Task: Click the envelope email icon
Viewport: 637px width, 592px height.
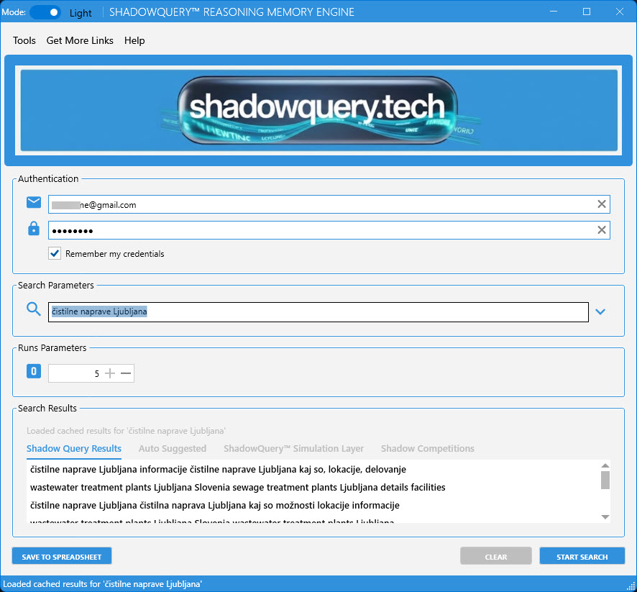Action: (34, 202)
